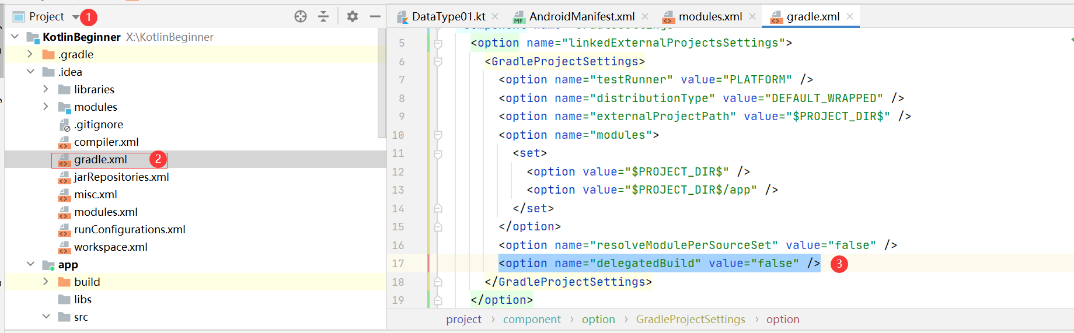Close the modules.xml tab
Screen dimensions: 1074x333
pos(752,16)
